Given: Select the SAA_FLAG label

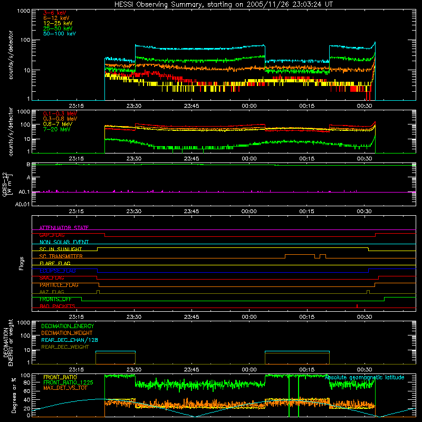Looking at the screenshot, I should 52,278.
